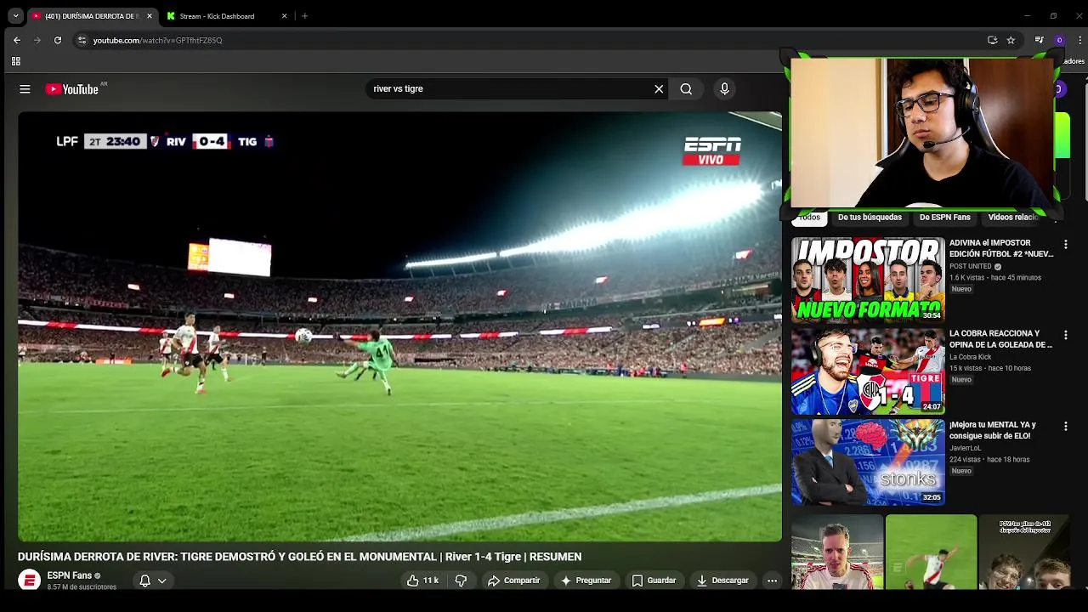Open the ESPN Fans channel avatar

pyautogui.click(x=29, y=581)
